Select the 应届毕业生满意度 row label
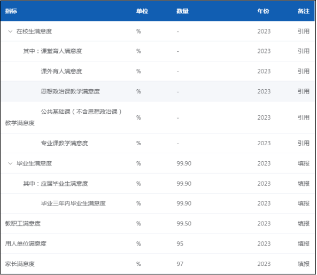The image size is (317, 275). click(65, 184)
